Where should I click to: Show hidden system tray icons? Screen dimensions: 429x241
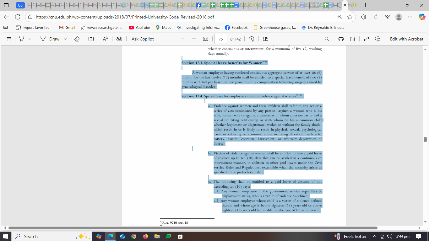(x=374, y=236)
